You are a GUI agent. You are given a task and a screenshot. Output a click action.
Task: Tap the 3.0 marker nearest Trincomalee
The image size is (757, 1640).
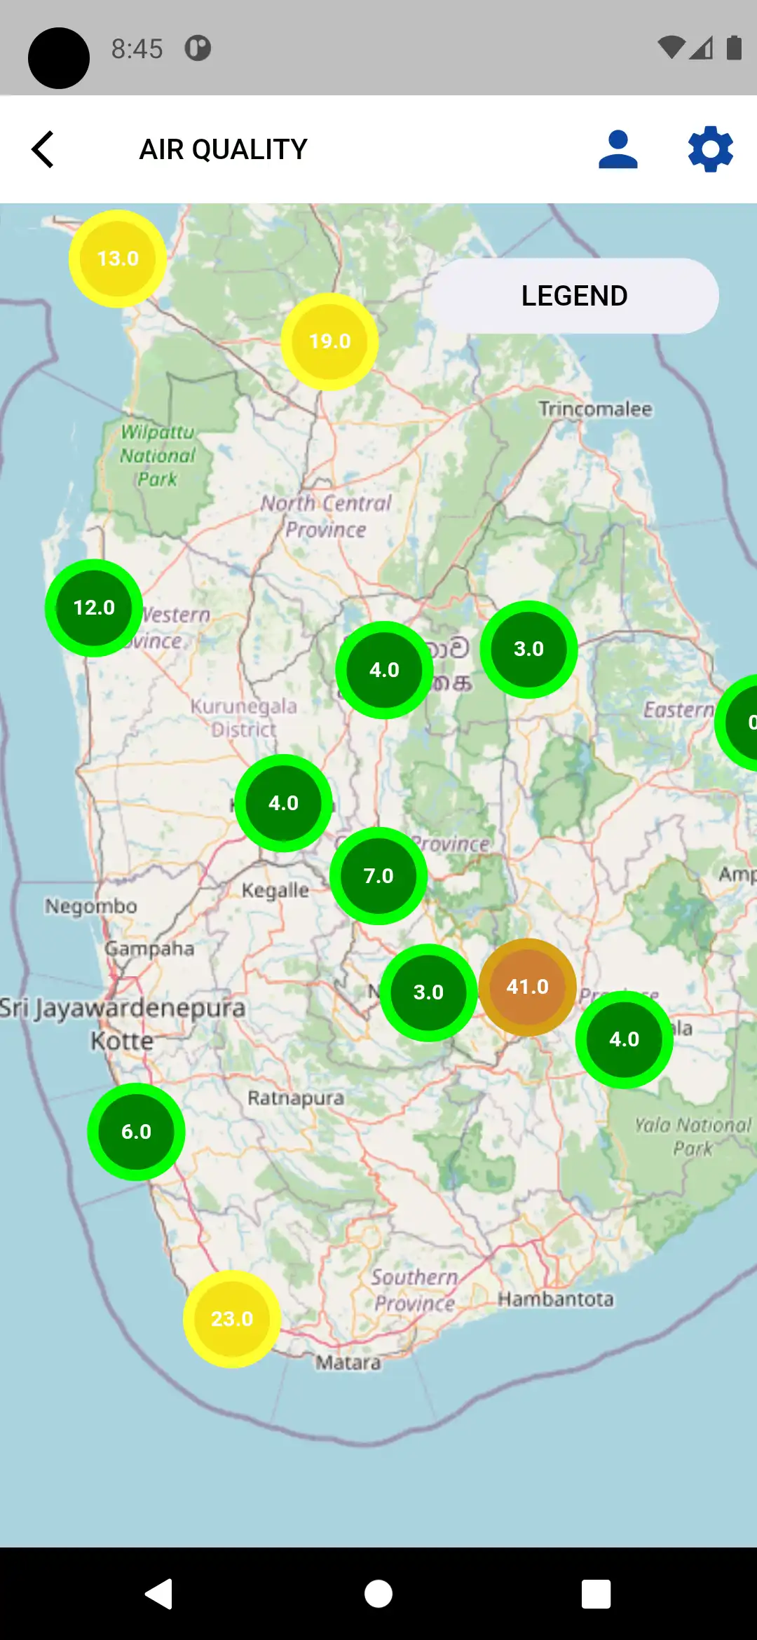click(x=528, y=649)
